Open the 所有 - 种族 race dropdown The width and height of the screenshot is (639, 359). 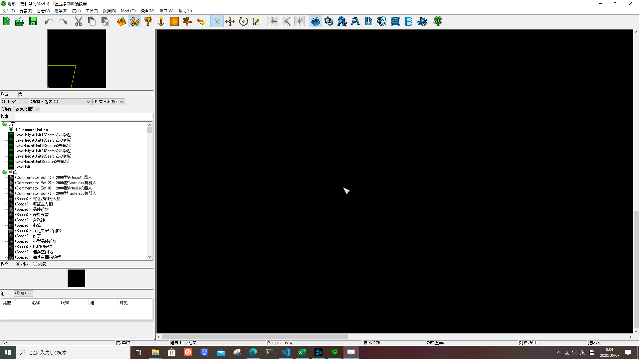pyautogui.click(x=108, y=102)
